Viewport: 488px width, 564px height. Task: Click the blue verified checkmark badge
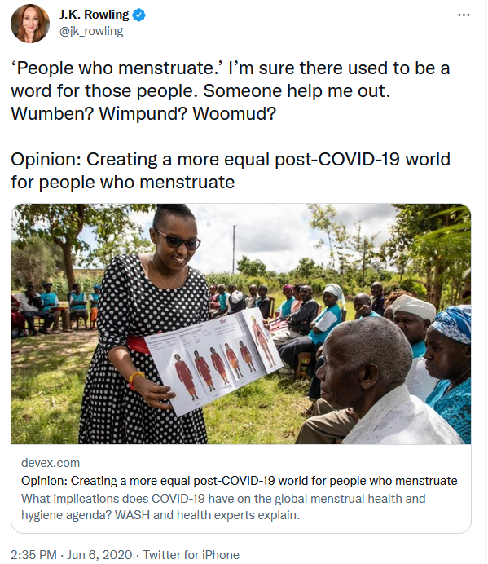click(x=139, y=15)
